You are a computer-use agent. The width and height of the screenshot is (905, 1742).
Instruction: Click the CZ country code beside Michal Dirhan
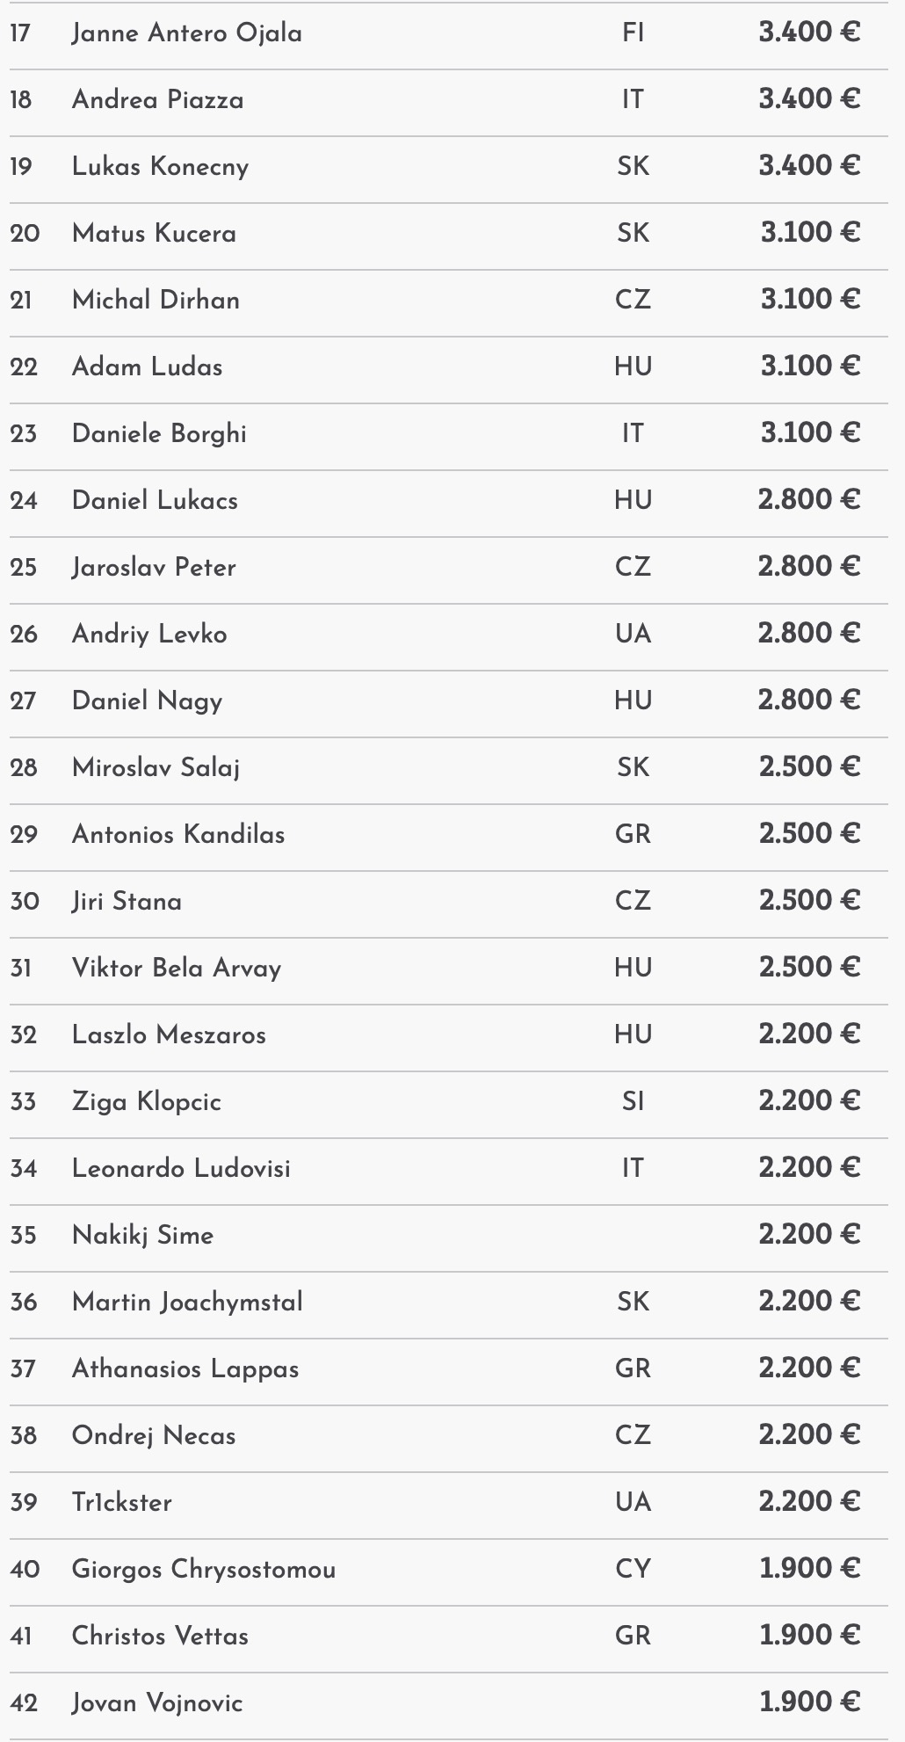[x=633, y=300]
